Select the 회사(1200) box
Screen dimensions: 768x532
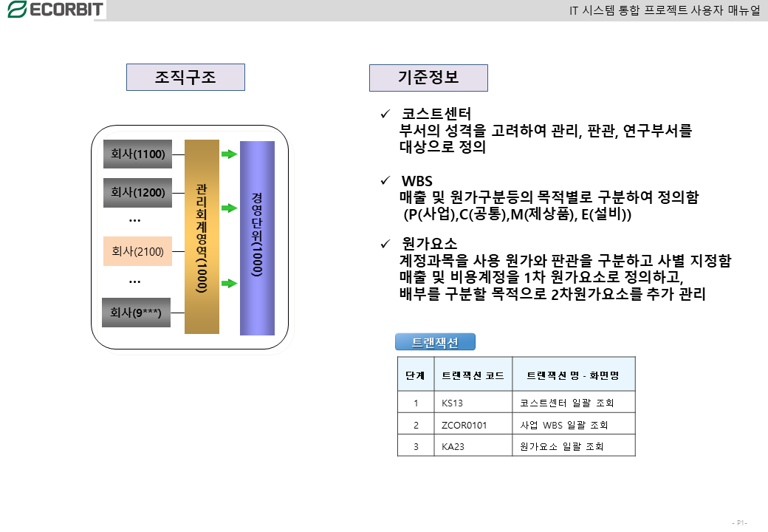pyautogui.click(x=137, y=193)
